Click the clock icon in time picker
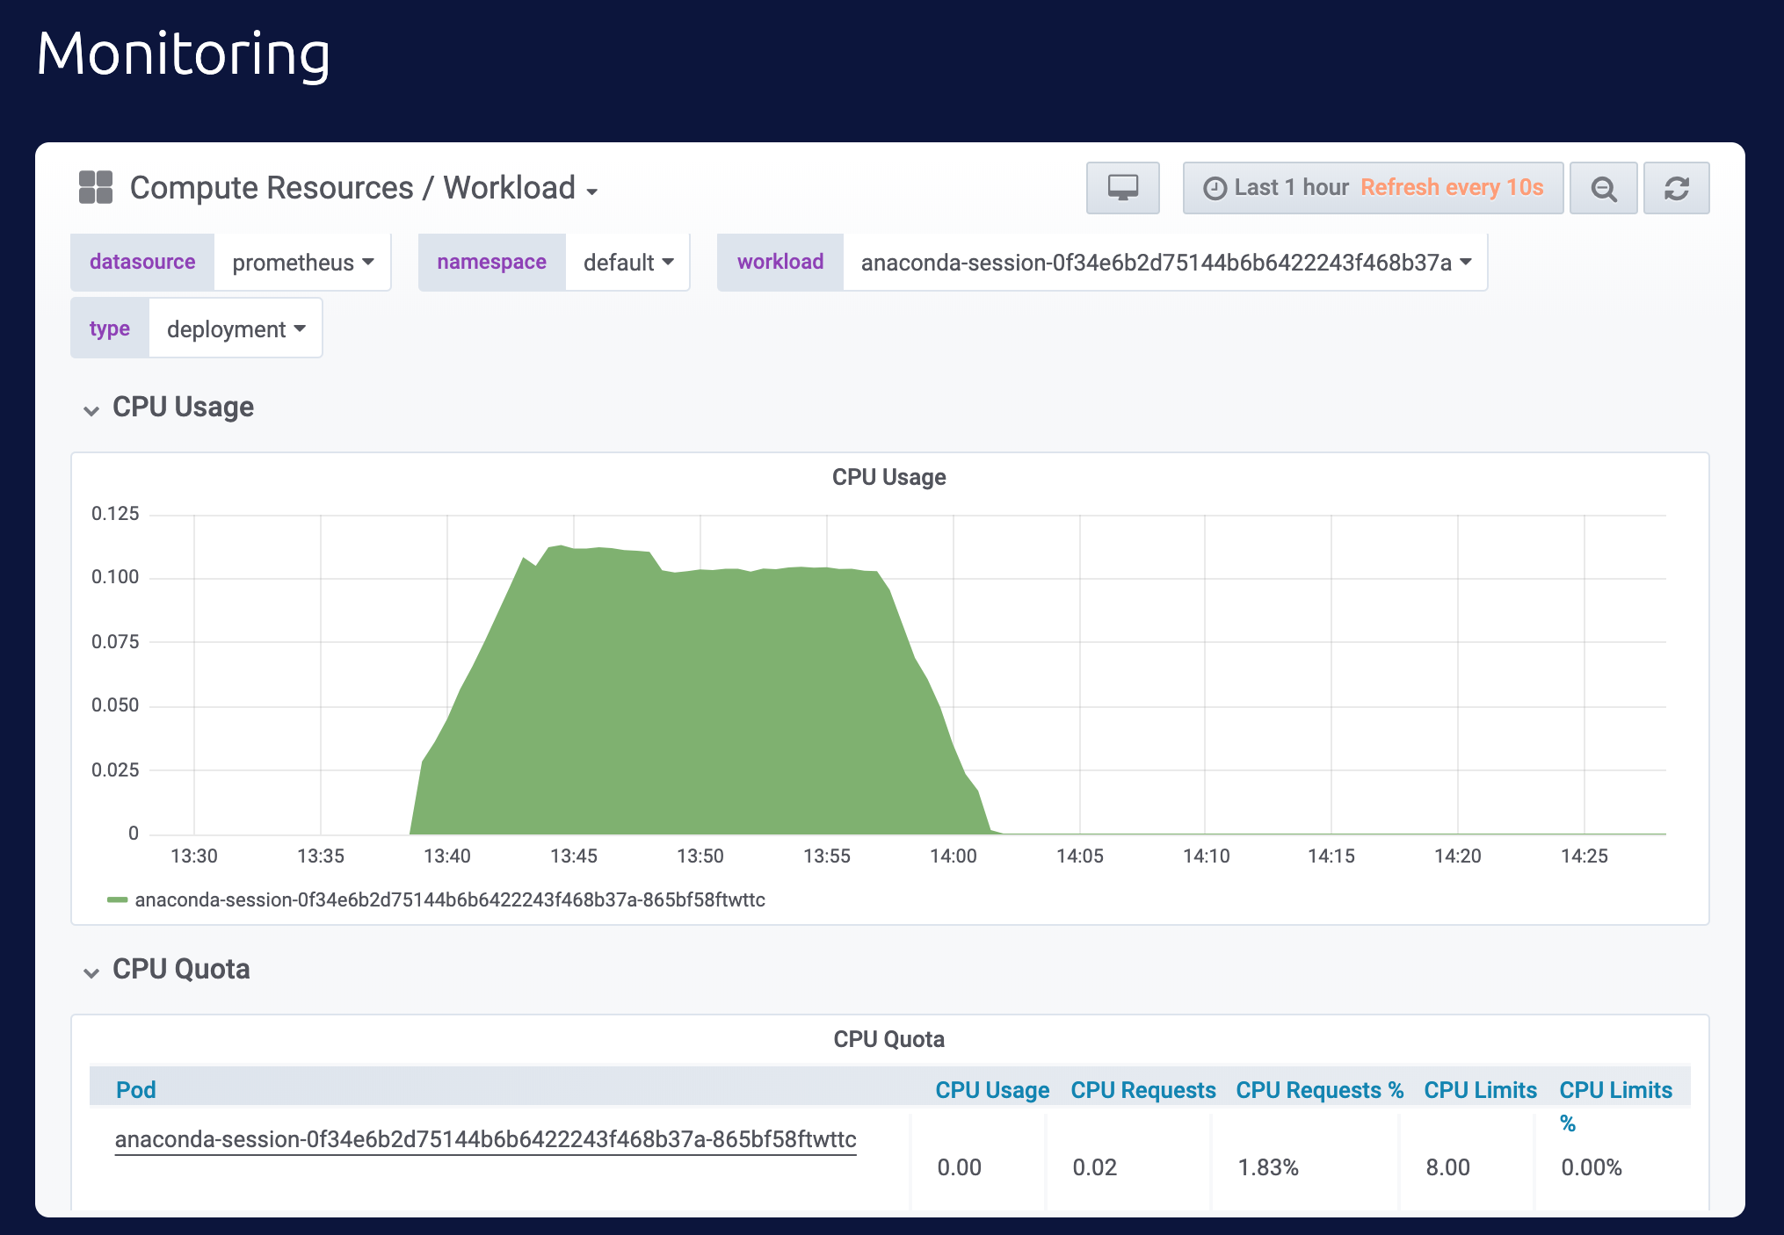Screen dimensions: 1784x1235 coord(1215,188)
